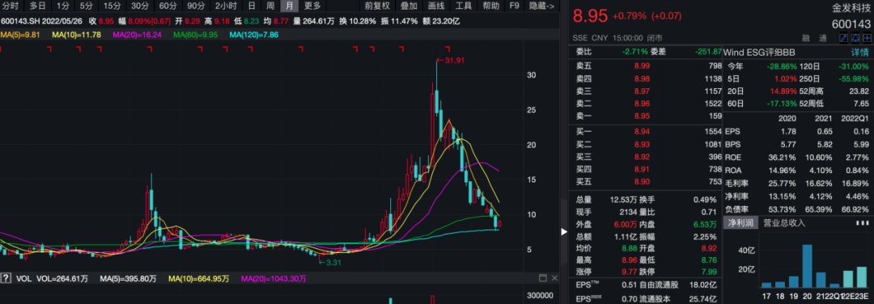
Task: Click the red event flag above the 31.91 peak
Action: pyautogui.click(x=446, y=49)
